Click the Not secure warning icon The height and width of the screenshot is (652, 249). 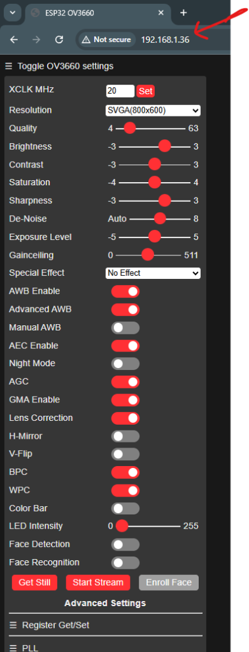[85, 40]
